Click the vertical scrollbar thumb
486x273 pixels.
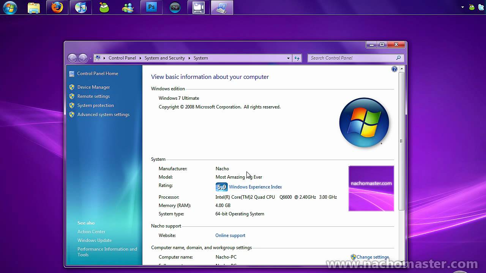(402, 141)
